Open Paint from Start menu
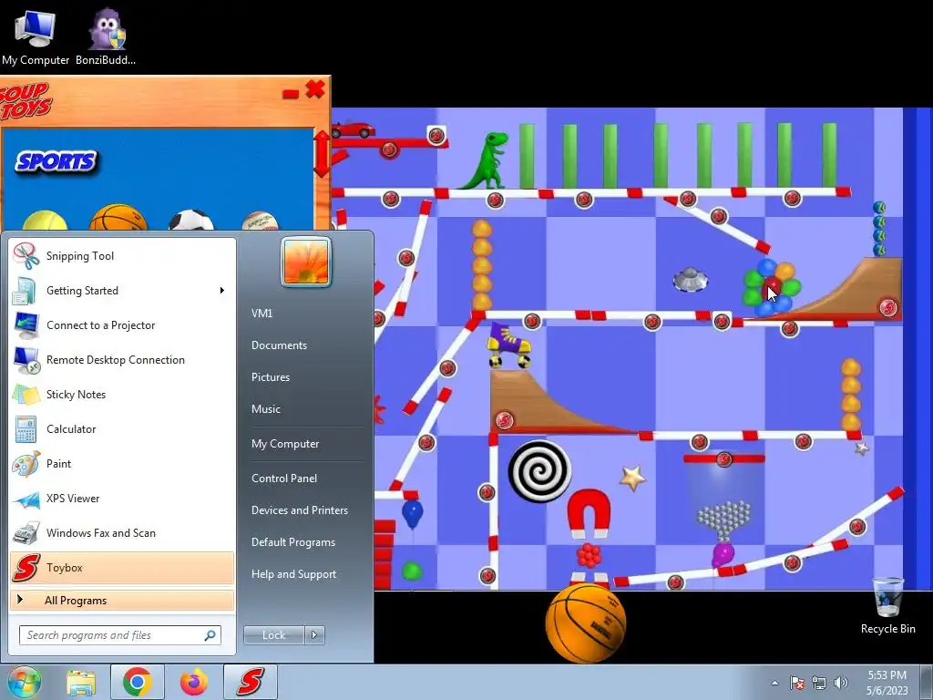Viewport: 933px width, 700px height. 122,464
